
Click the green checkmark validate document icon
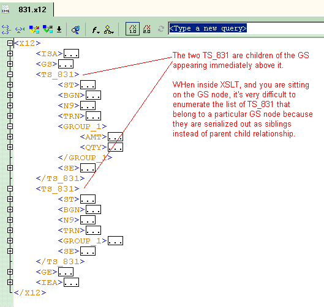pos(48,29)
